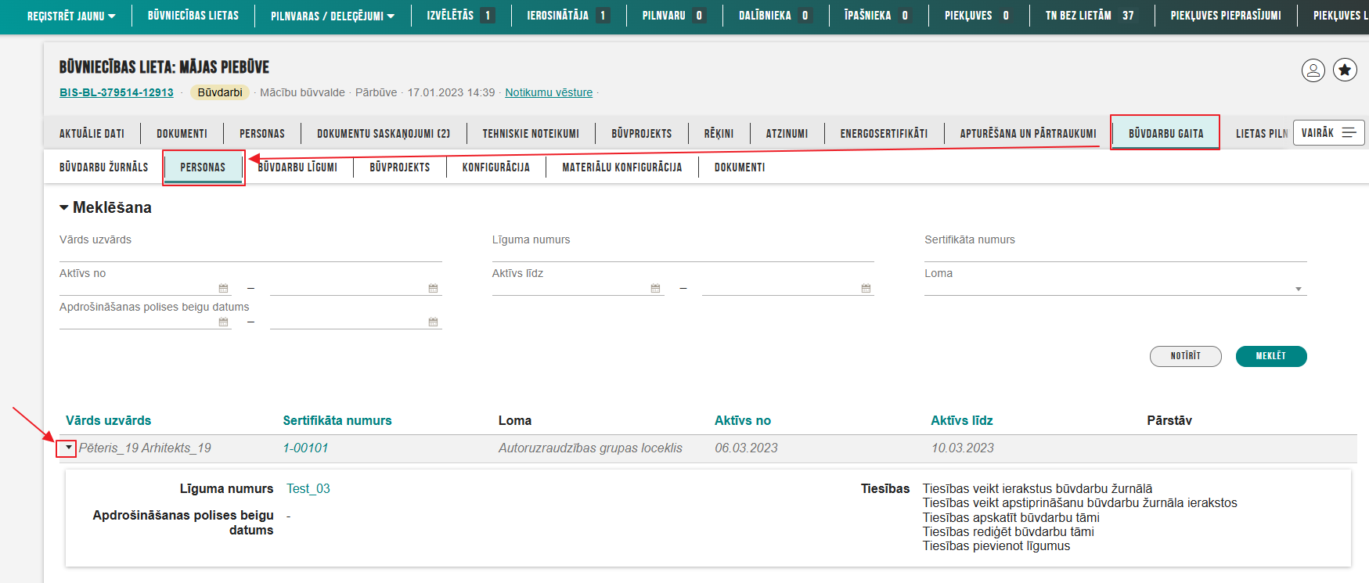The height and width of the screenshot is (583, 1369).
Task: Open calendar for Aktīvs no start date
Action: (223, 288)
